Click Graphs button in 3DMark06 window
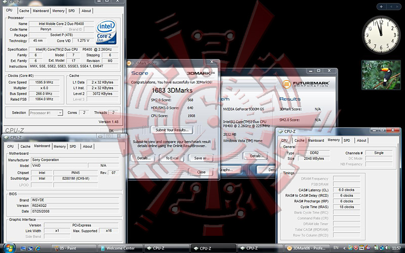The image size is (405, 253). (230, 170)
